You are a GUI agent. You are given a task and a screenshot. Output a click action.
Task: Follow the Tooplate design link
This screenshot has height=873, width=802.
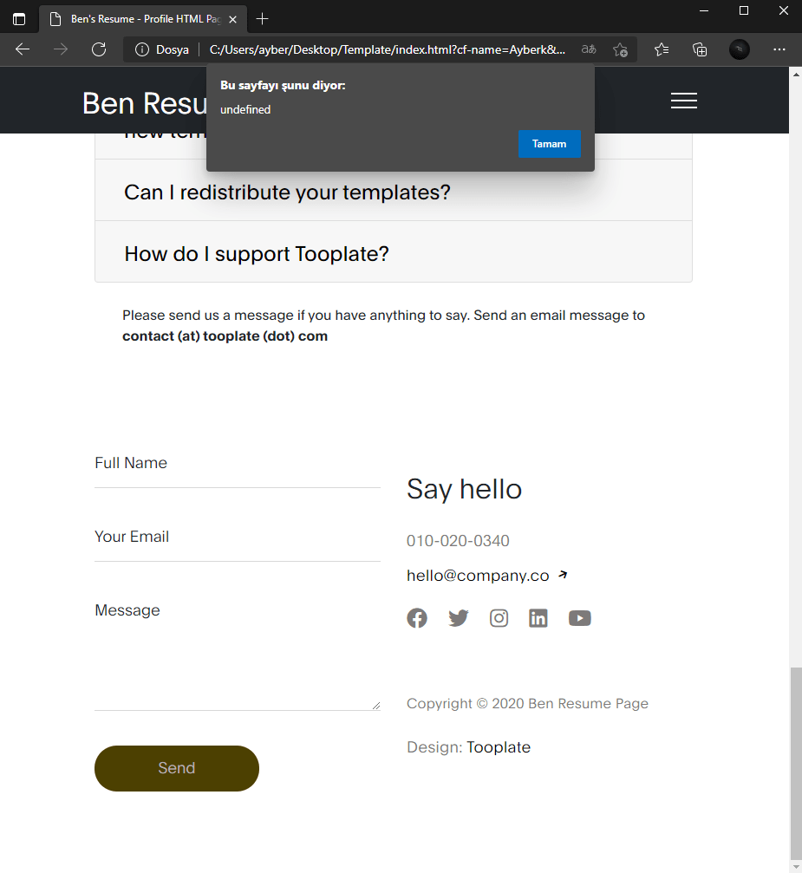499,747
